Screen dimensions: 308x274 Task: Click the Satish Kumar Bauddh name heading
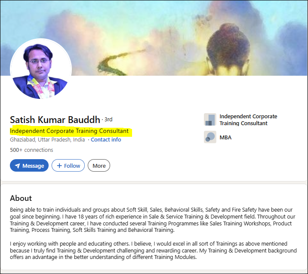(55, 120)
